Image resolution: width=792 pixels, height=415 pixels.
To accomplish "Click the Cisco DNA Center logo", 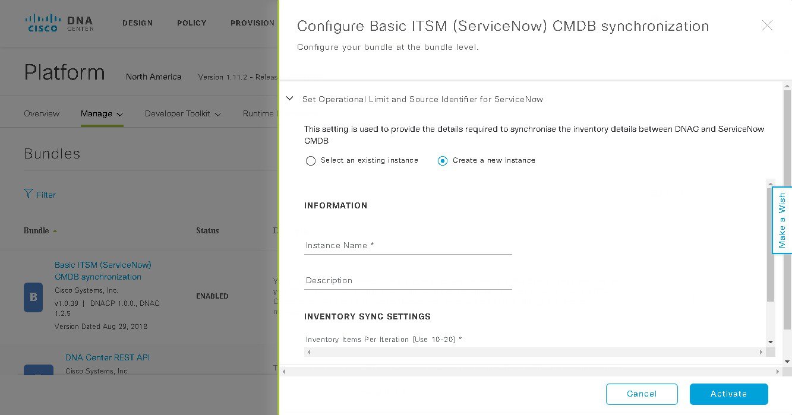I will pyautogui.click(x=59, y=23).
